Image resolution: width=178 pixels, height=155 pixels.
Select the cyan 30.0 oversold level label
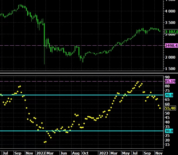coord(169,131)
